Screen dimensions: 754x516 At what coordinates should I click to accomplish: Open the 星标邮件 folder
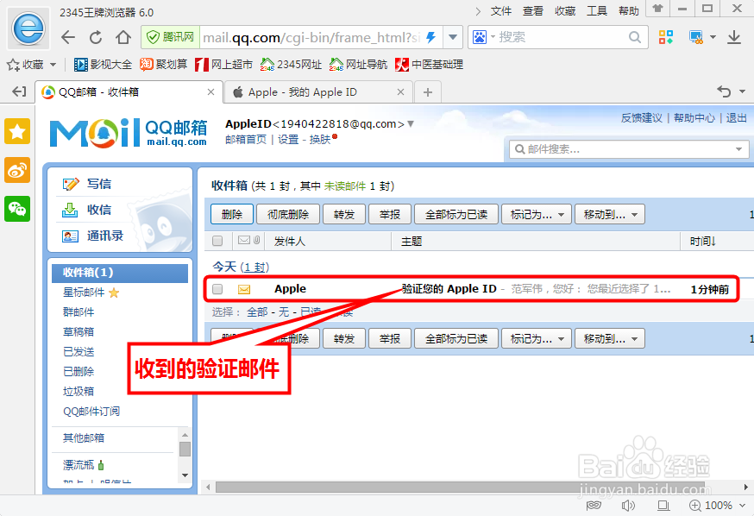(x=85, y=293)
